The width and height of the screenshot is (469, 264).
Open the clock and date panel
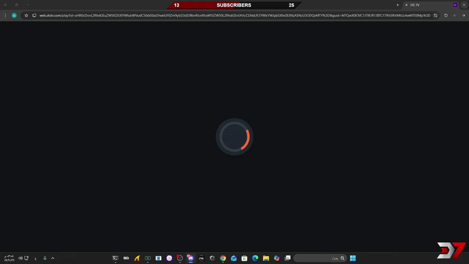pyautogui.click(x=9, y=258)
